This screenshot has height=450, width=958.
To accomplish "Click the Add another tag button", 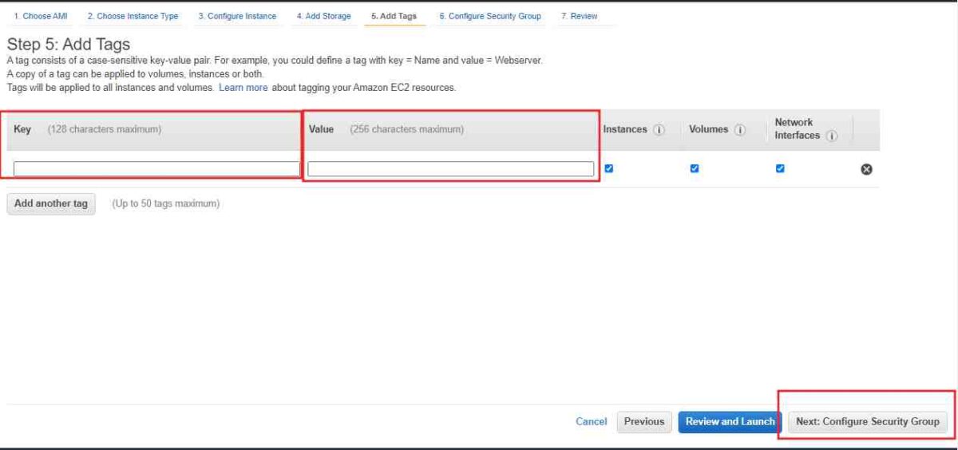I will pyautogui.click(x=51, y=203).
